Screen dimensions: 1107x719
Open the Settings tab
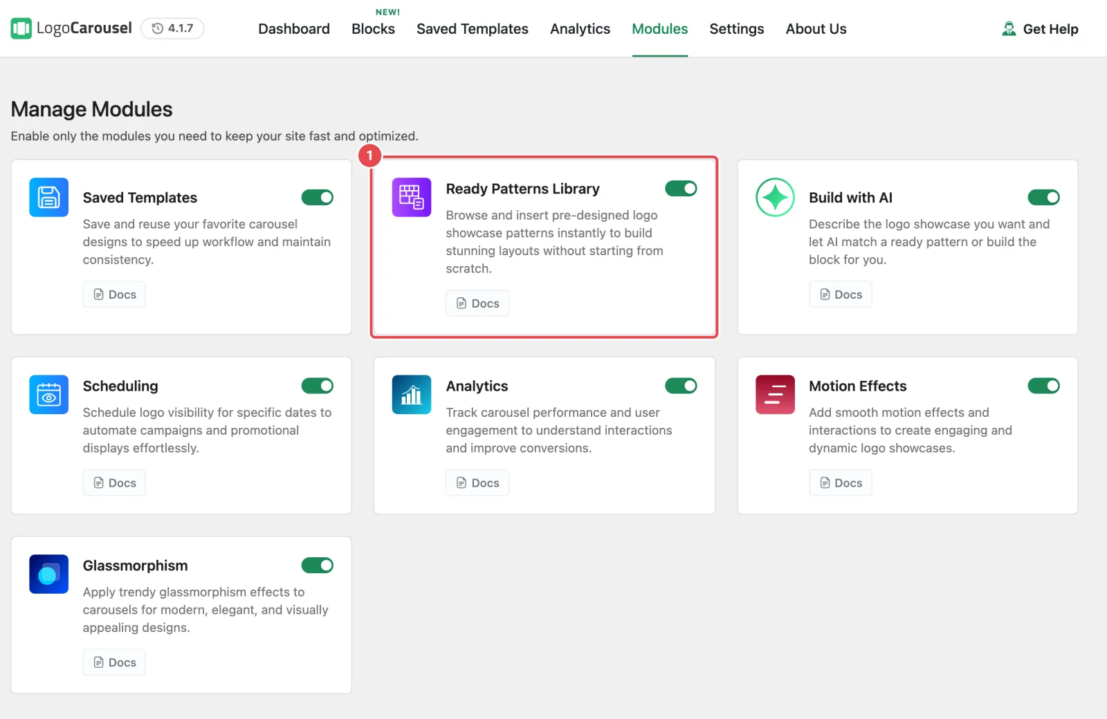[x=737, y=29]
